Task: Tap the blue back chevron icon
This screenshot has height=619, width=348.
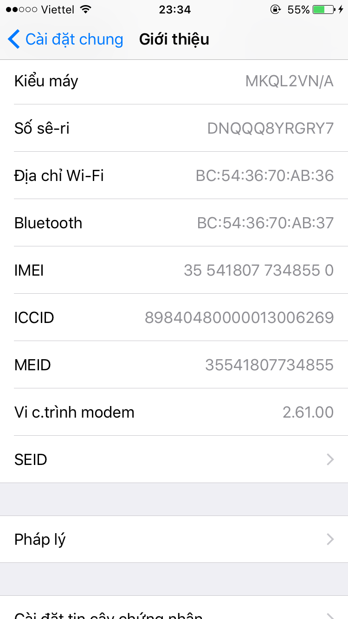Action: coord(14,39)
